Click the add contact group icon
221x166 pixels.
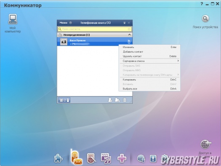coord(117,100)
